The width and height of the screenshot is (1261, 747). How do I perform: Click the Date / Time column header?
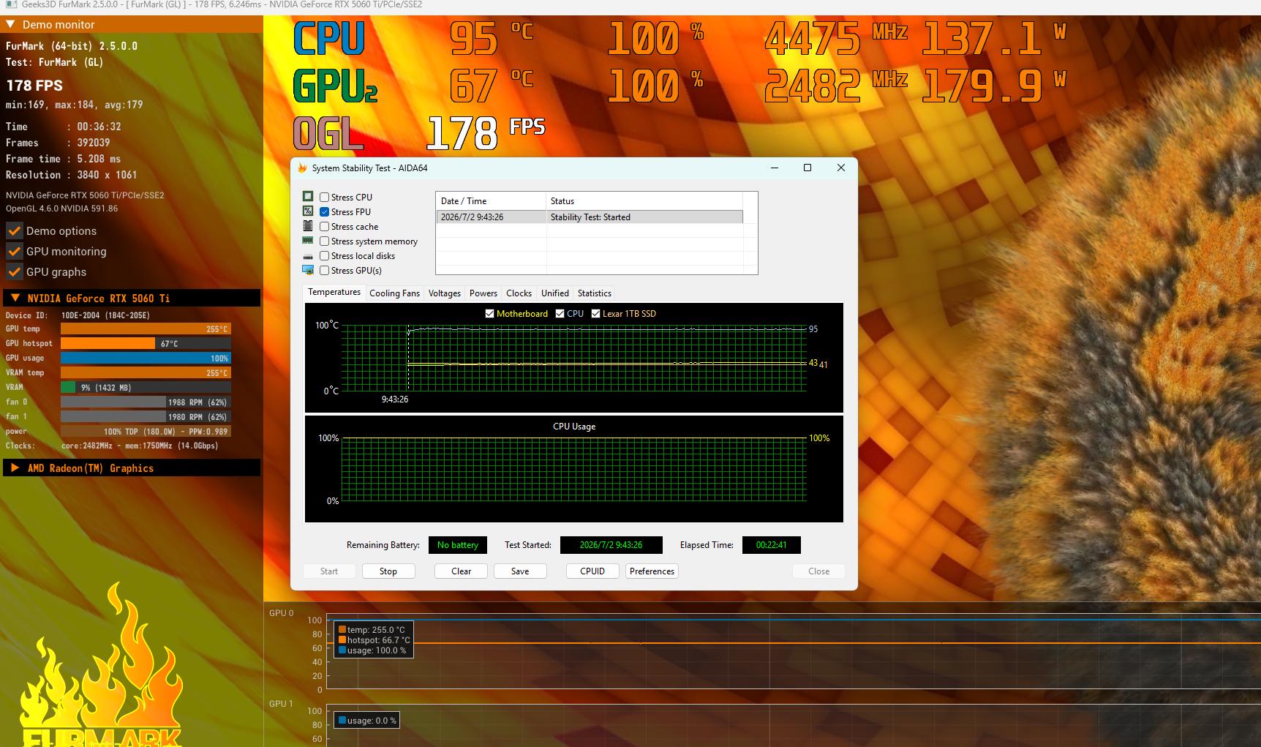click(492, 201)
